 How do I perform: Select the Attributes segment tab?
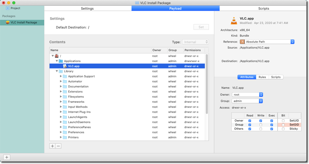(x=247, y=77)
